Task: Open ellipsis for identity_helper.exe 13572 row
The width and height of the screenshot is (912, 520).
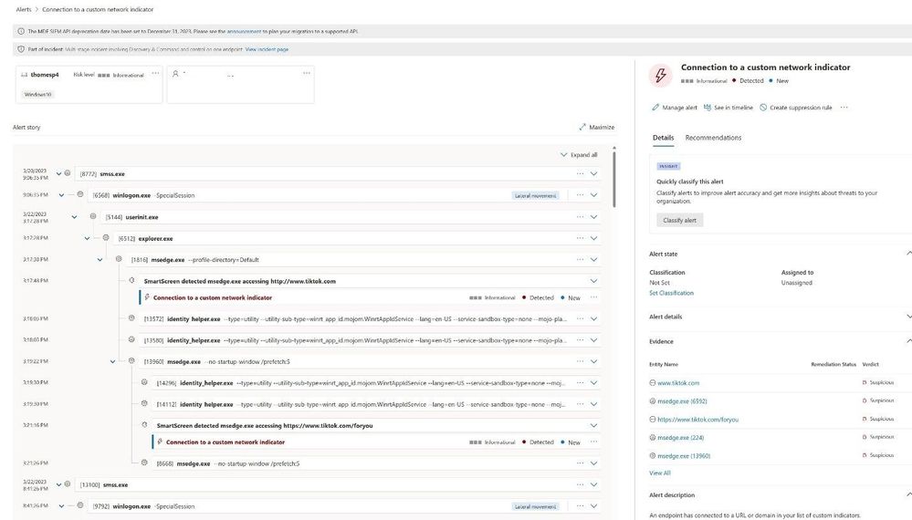Action: coord(580,319)
